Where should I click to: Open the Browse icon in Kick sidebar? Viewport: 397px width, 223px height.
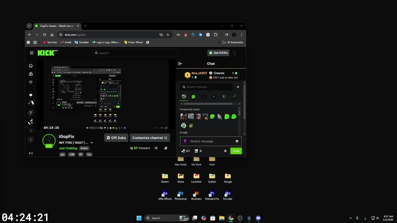coord(31,74)
